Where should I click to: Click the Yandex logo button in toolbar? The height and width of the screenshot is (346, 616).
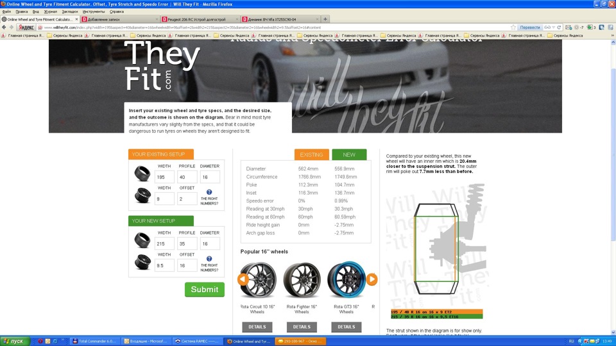click(x=26, y=28)
